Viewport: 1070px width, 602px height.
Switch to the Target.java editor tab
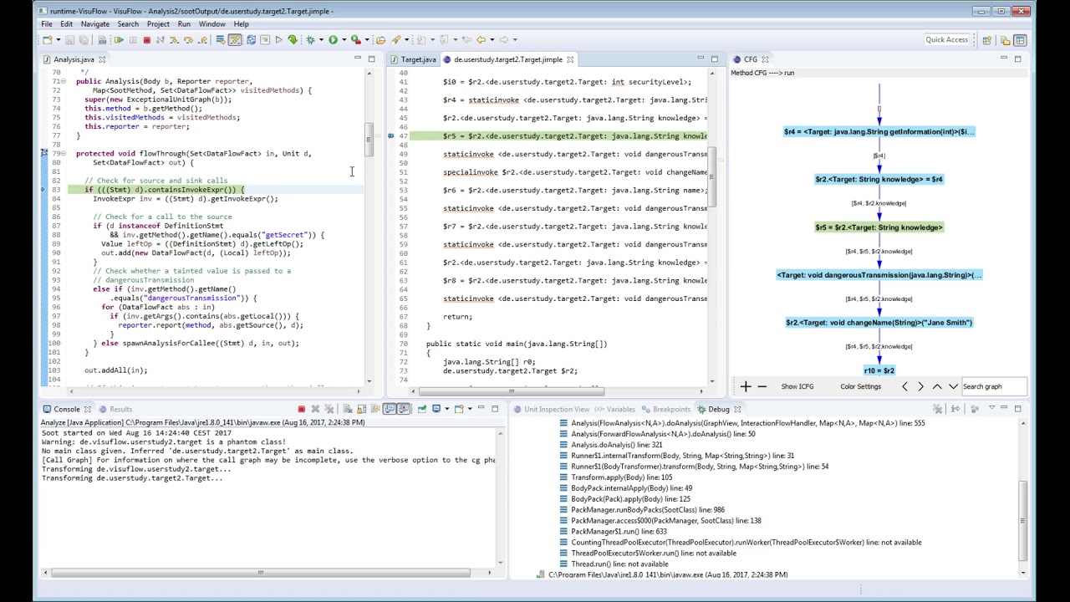click(x=413, y=59)
